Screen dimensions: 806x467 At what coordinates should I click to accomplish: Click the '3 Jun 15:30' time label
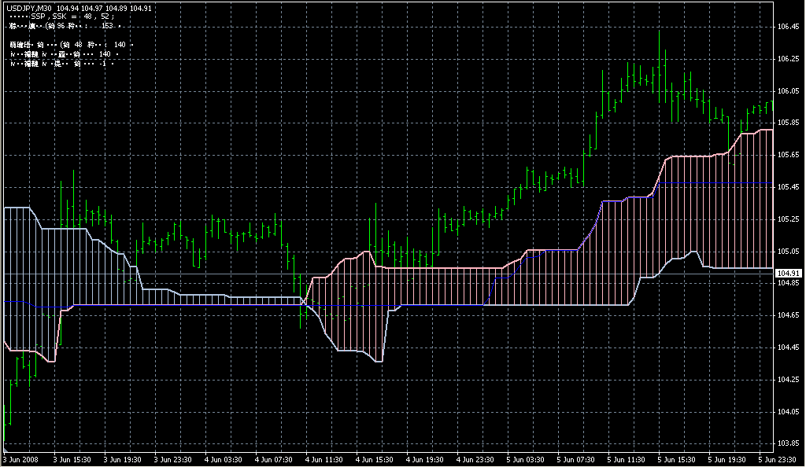(72, 460)
